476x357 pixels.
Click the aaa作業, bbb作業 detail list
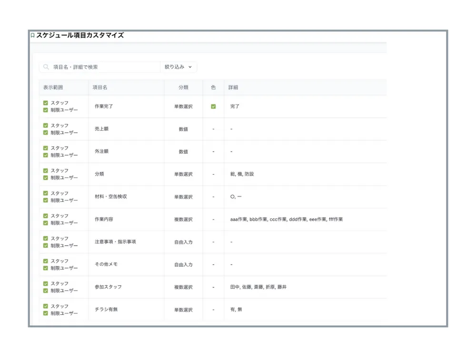(287, 219)
